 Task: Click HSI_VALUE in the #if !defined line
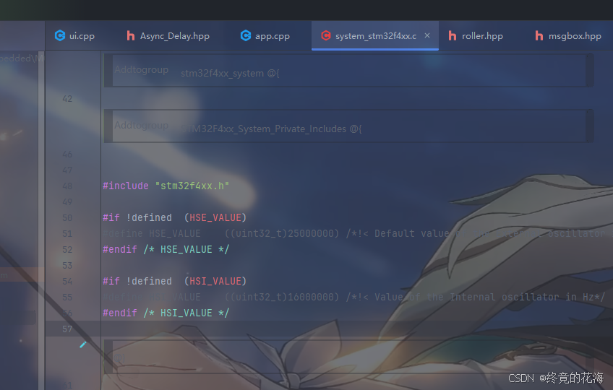[x=215, y=282]
